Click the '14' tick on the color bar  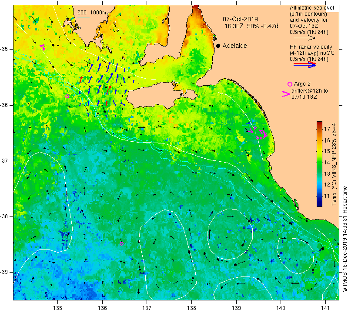(327, 162)
